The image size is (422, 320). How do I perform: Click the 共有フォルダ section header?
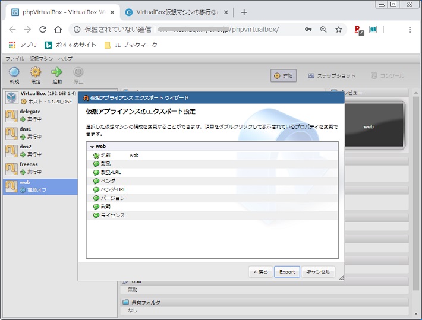(264, 302)
